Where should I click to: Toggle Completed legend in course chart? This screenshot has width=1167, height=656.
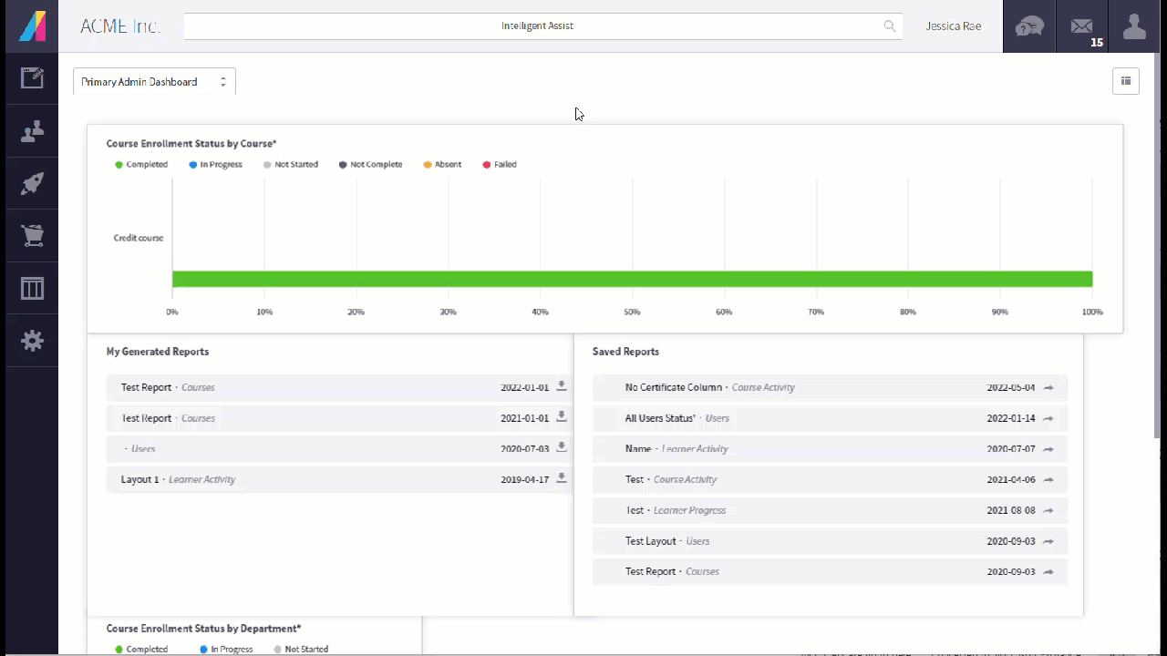click(x=141, y=165)
